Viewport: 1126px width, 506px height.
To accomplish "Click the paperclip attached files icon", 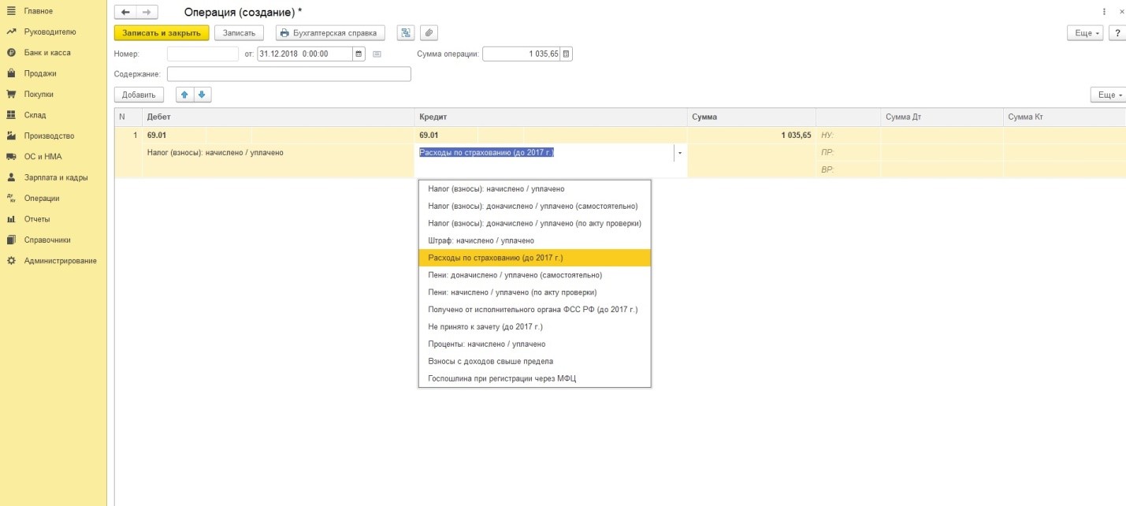I will [429, 33].
